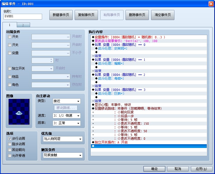215x174 pixels.
Task: Select event page tab 1
Action: tap(10, 25)
